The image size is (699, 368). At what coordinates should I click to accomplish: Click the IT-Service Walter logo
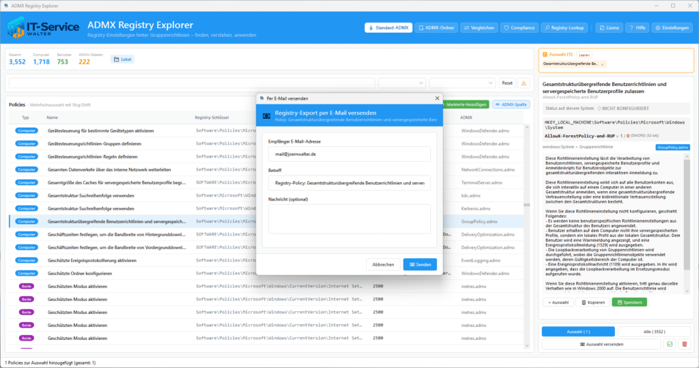pyautogui.click(x=43, y=28)
